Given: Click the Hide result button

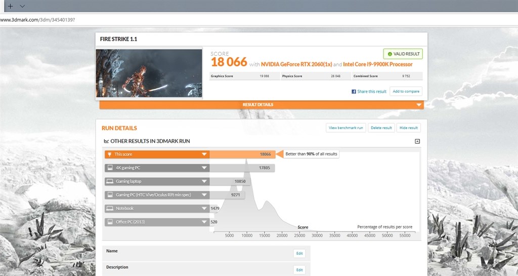Looking at the screenshot, I should [x=409, y=128].
